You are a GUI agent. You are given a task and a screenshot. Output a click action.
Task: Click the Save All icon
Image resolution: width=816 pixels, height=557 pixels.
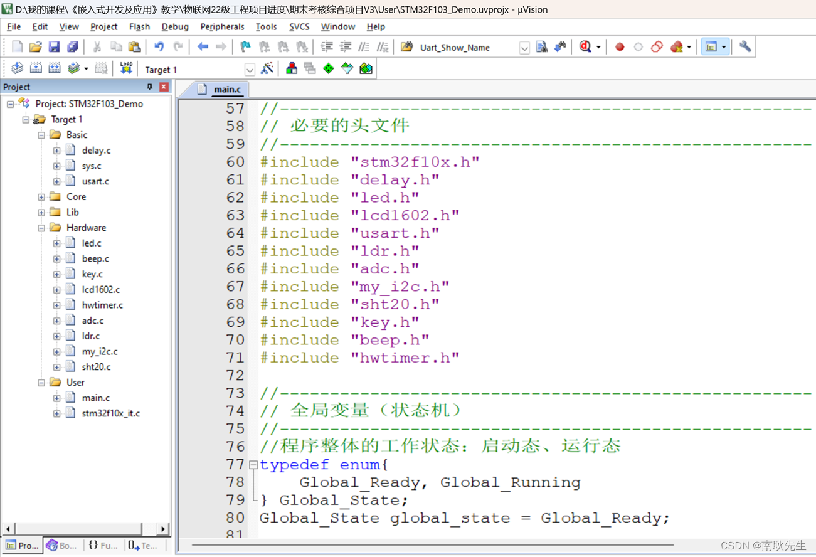(x=73, y=47)
